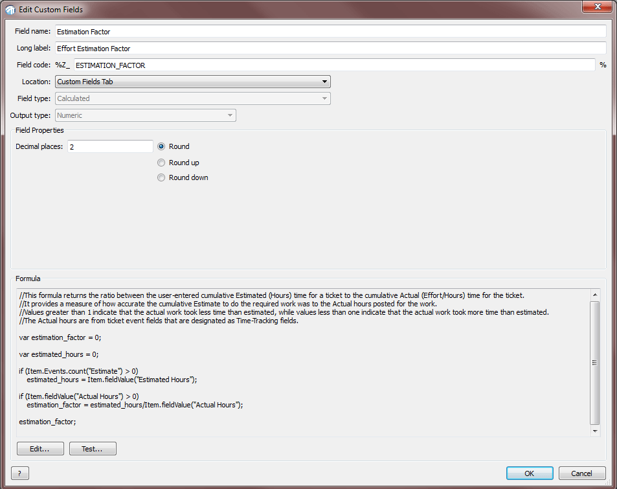Viewport: 617px width, 489px height.
Task: Expand the Field type dropdown
Action: click(x=193, y=98)
